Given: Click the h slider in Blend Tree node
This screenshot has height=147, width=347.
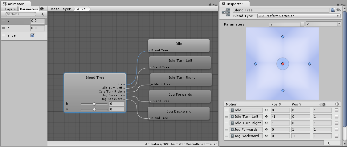Looking at the screenshot, I should pos(94,104).
